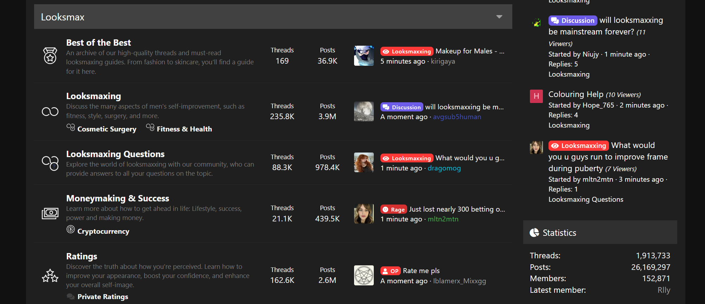Image resolution: width=705 pixels, height=304 pixels.
Task: Open Looksmaxing Questions link in sidebar
Action: tap(585, 199)
